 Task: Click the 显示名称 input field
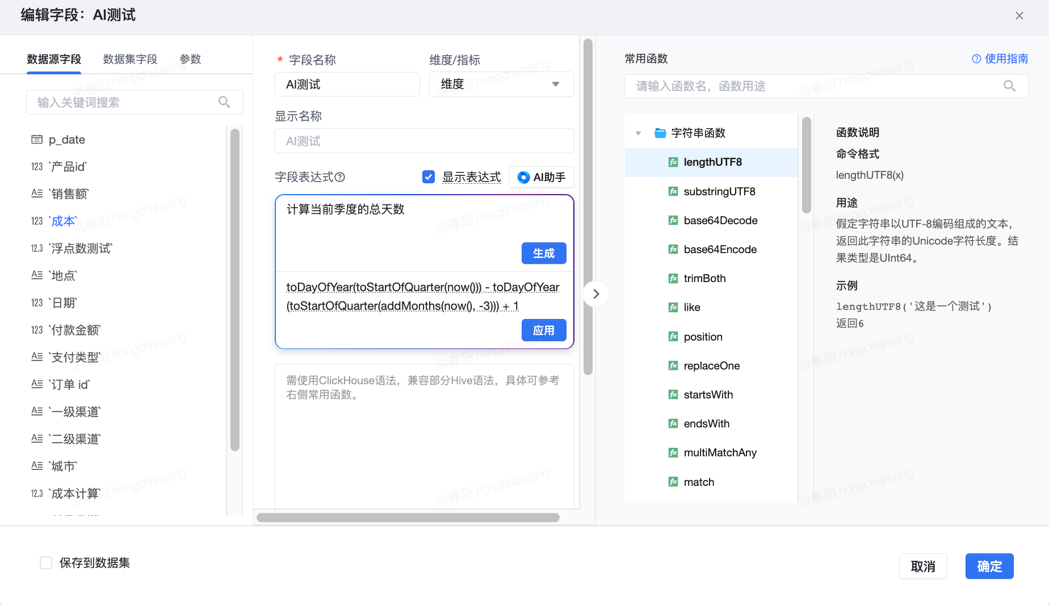(x=425, y=141)
